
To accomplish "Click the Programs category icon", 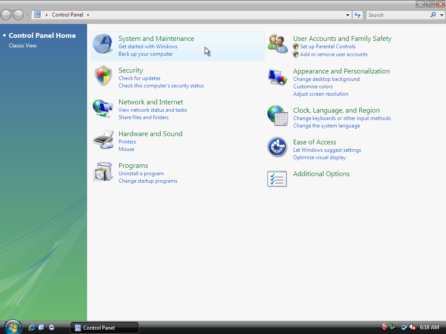I will (x=103, y=171).
